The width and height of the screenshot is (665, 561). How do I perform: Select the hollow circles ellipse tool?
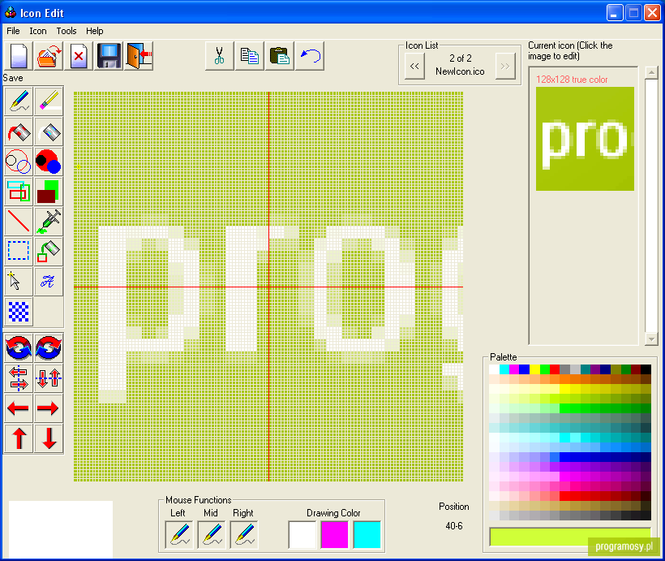[19, 162]
